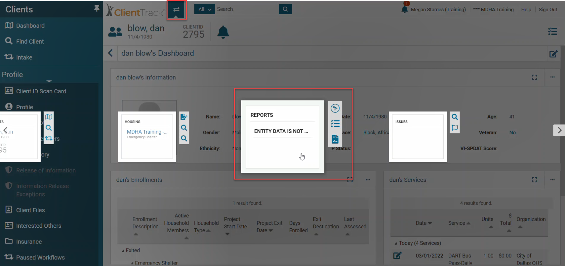Click the carousel next arrow on right
The image size is (565, 266).
click(559, 130)
